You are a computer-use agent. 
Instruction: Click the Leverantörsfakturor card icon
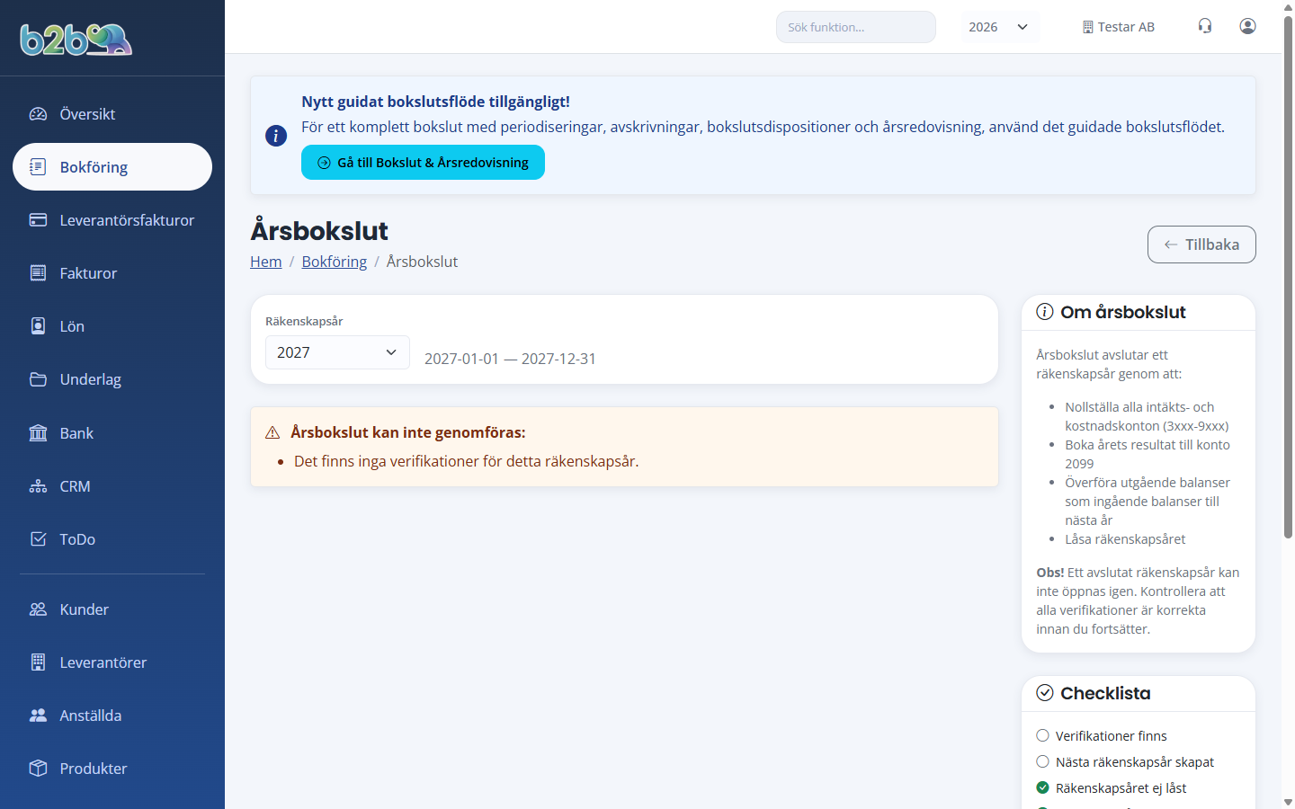(38, 220)
